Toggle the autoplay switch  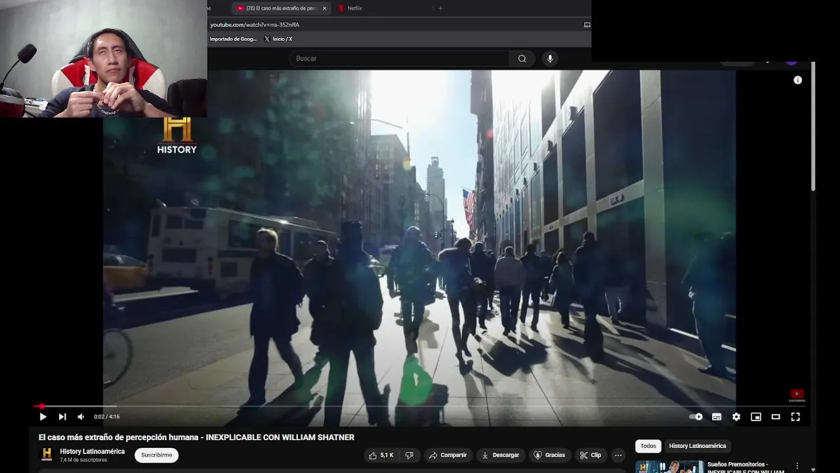click(x=696, y=417)
